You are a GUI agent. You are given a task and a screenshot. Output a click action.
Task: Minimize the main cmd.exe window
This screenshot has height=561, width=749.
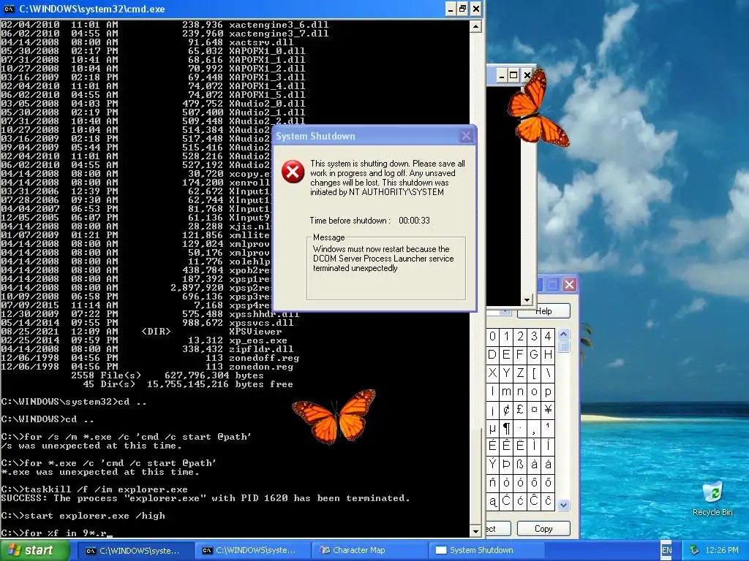pos(451,9)
